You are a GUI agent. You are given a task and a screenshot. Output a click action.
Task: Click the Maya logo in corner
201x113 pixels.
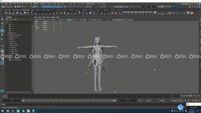pos(2,91)
